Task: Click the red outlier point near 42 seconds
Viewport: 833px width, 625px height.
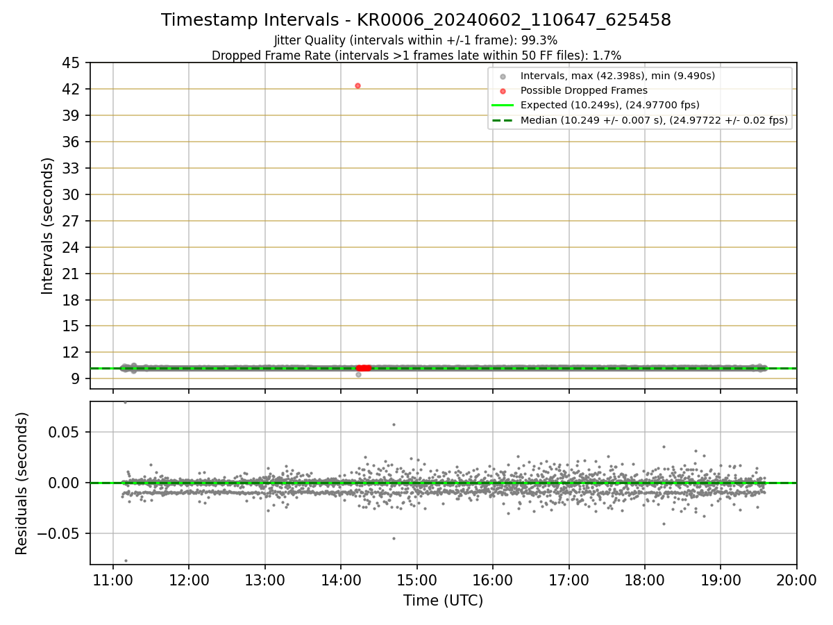Action: (x=357, y=85)
